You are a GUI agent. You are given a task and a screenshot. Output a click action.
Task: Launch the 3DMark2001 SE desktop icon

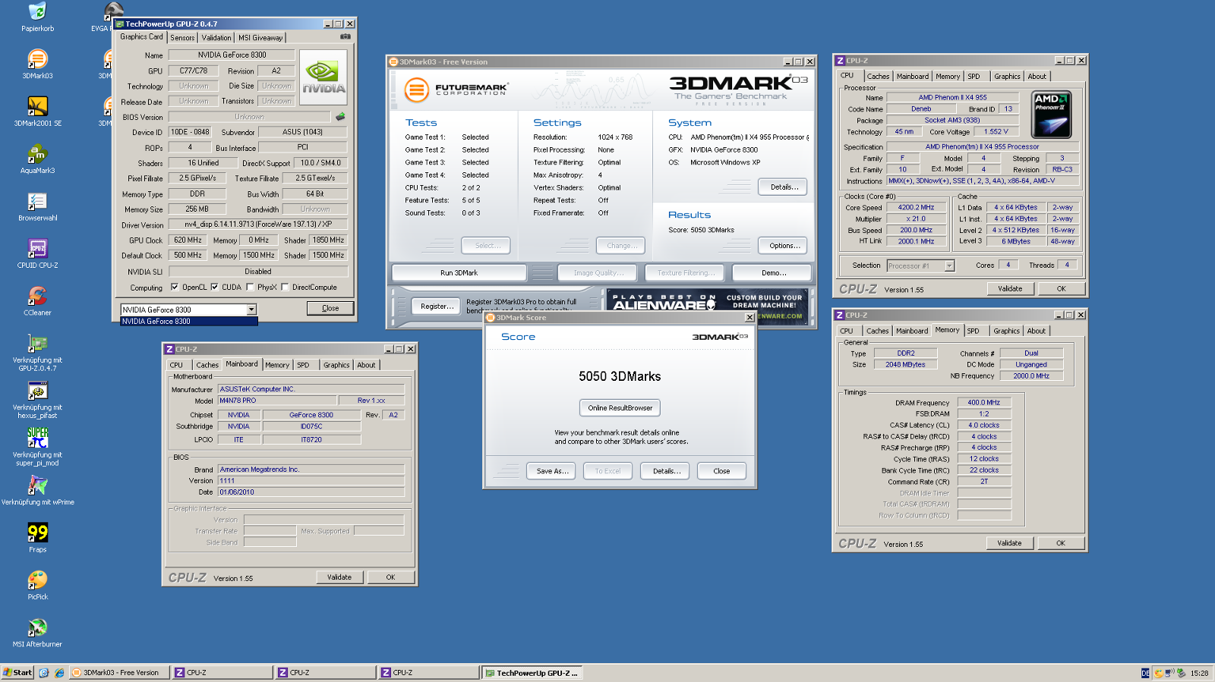(x=37, y=106)
